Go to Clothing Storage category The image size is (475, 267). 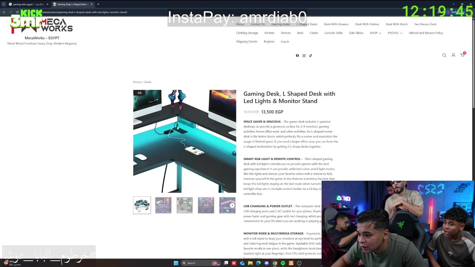coord(247,33)
